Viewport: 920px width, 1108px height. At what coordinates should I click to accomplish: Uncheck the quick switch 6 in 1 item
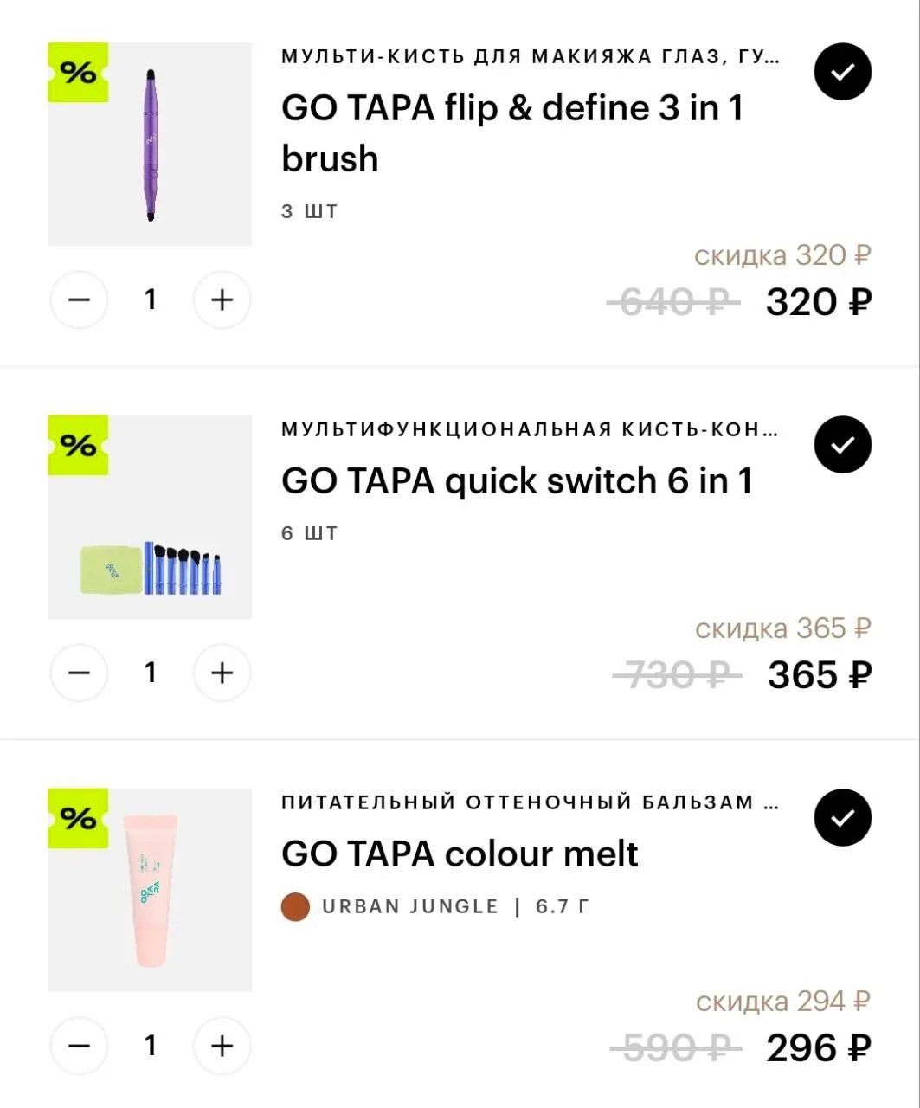pyautogui.click(x=843, y=445)
